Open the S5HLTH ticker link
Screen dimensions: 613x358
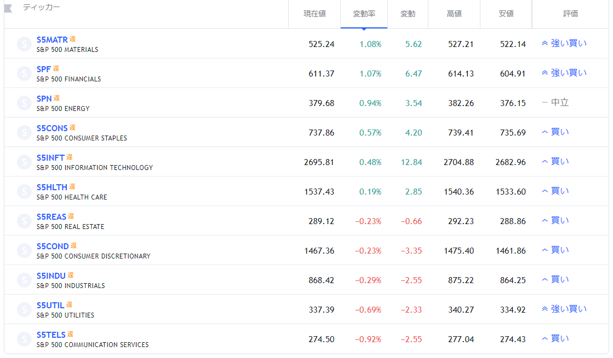52,187
